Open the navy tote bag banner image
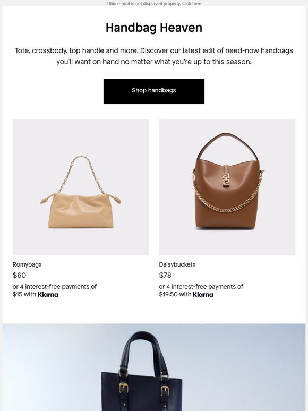Screen dimensions: 308x411 click(154, 367)
